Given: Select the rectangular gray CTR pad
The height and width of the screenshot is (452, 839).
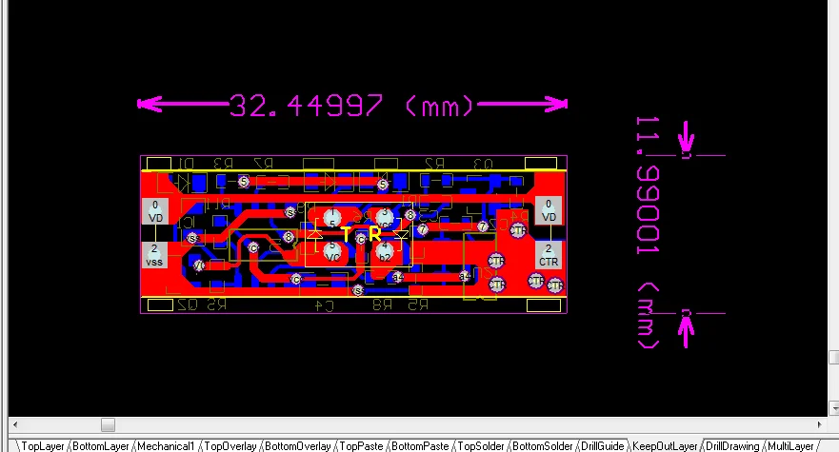Looking at the screenshot, I should pos(549,255).
